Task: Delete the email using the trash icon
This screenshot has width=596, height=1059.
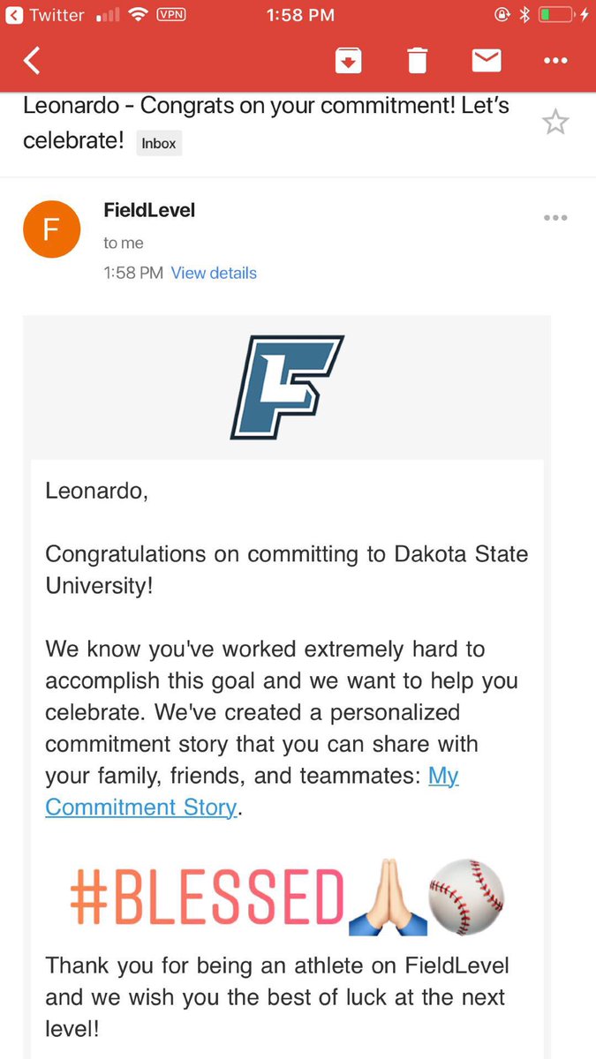Action: click(x=417, y=60)
